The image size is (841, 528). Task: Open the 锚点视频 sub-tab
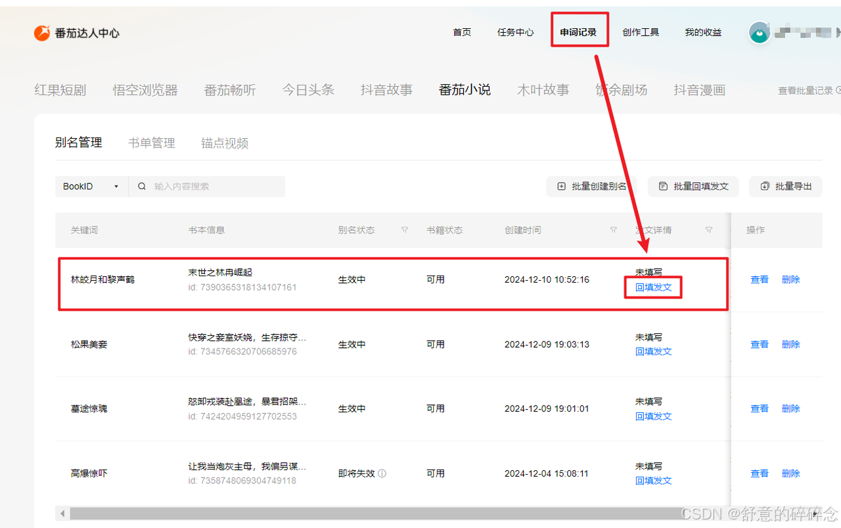(225, 143)
